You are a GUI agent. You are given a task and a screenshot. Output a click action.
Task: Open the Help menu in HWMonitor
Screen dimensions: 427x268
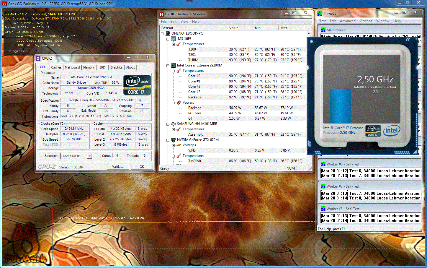click(196, 22)
